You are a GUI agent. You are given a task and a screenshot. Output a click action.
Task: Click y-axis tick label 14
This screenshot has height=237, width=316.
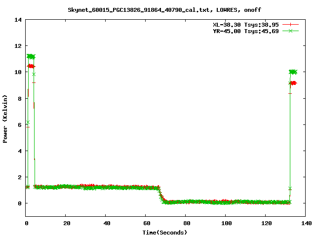(x=18, y=20)
